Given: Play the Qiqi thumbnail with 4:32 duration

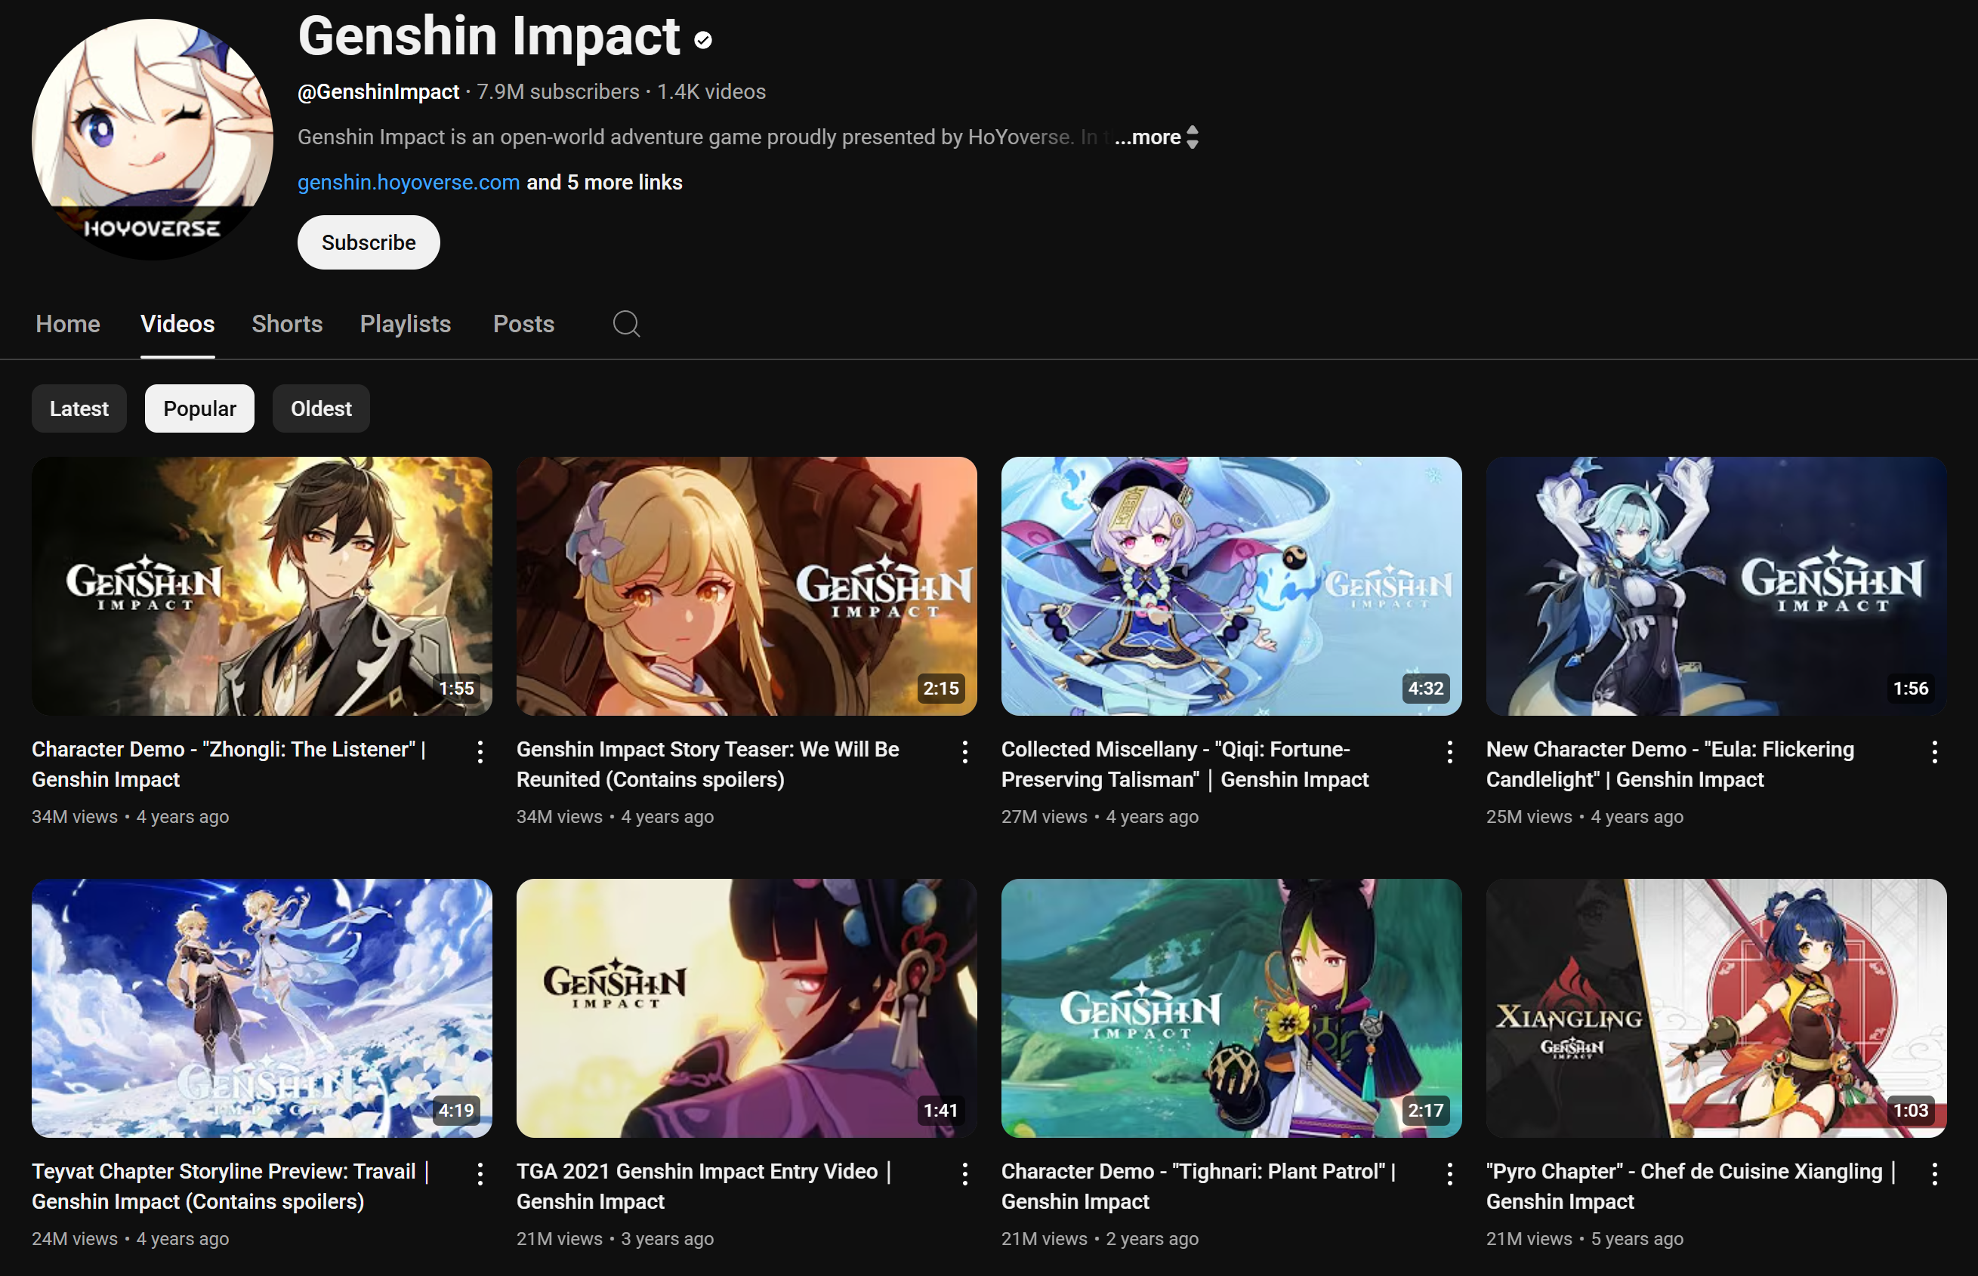Looking at the screenshot, I should point(1231,586).
